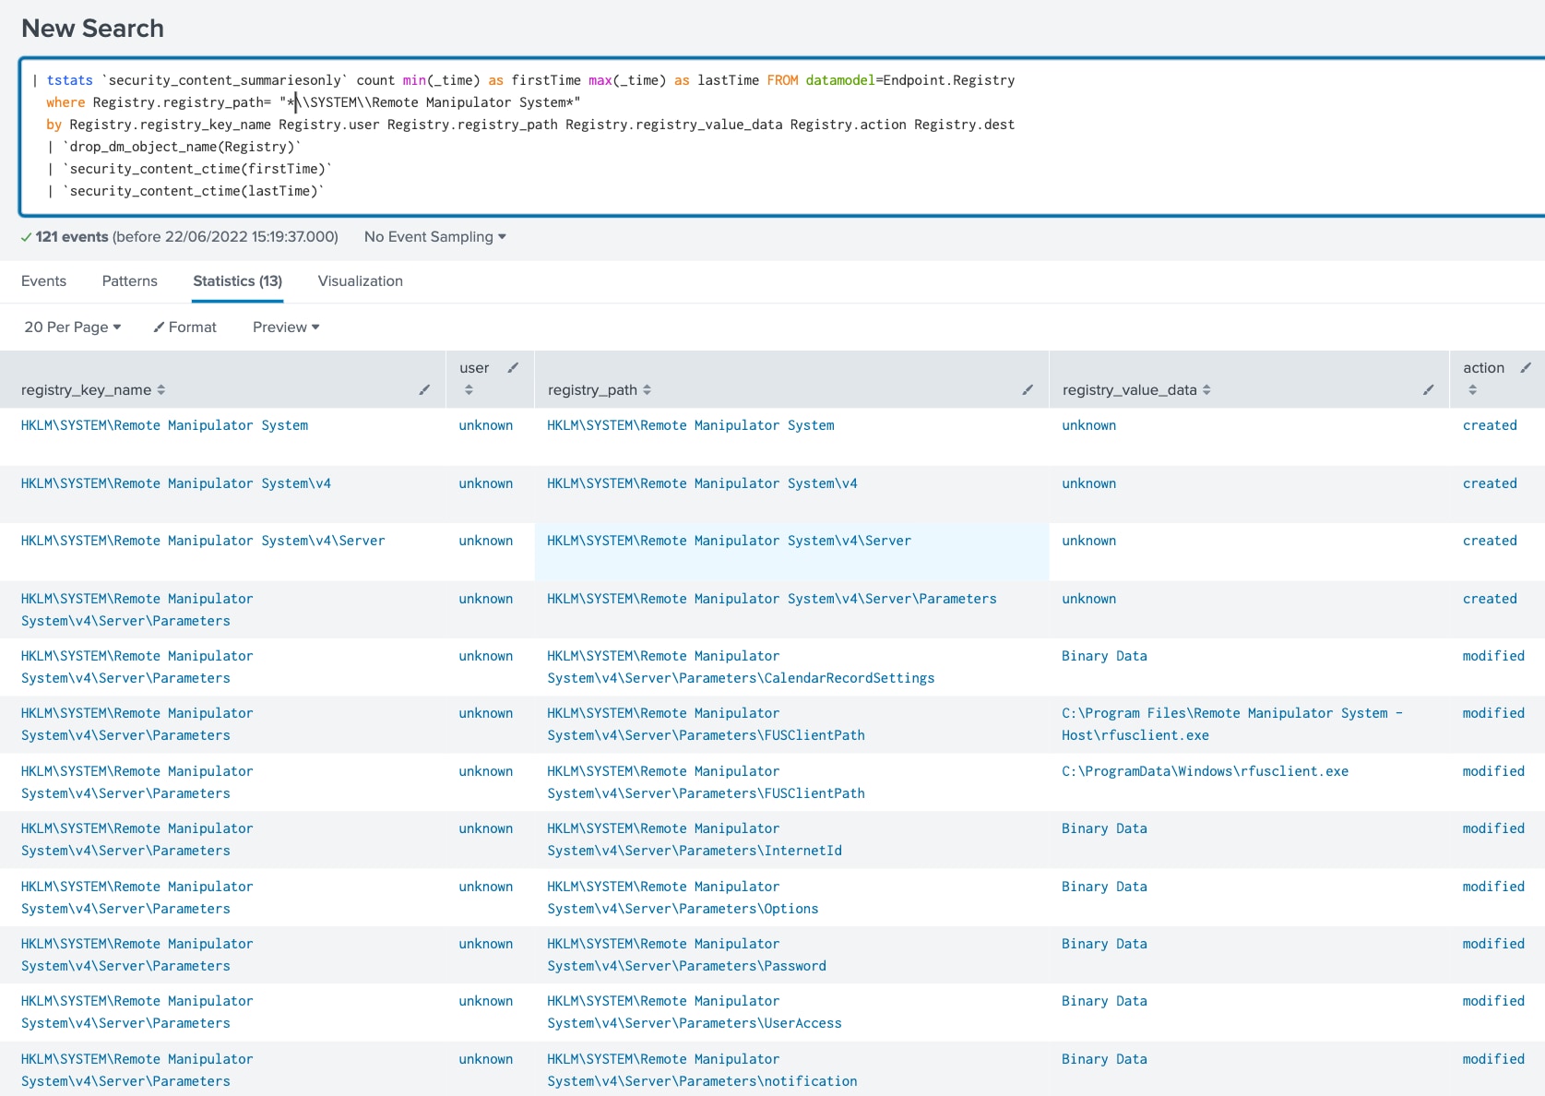This screenshot has width=1545, height=1096.
Task: Switch to the Visualization tab
Action: [x=360, y=281]
